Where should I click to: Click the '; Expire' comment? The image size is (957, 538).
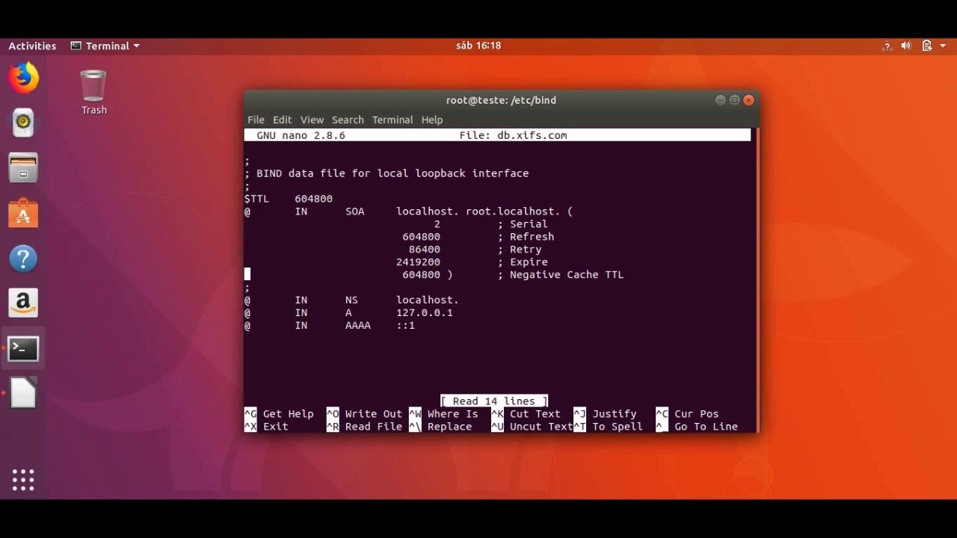coord(523,262)
